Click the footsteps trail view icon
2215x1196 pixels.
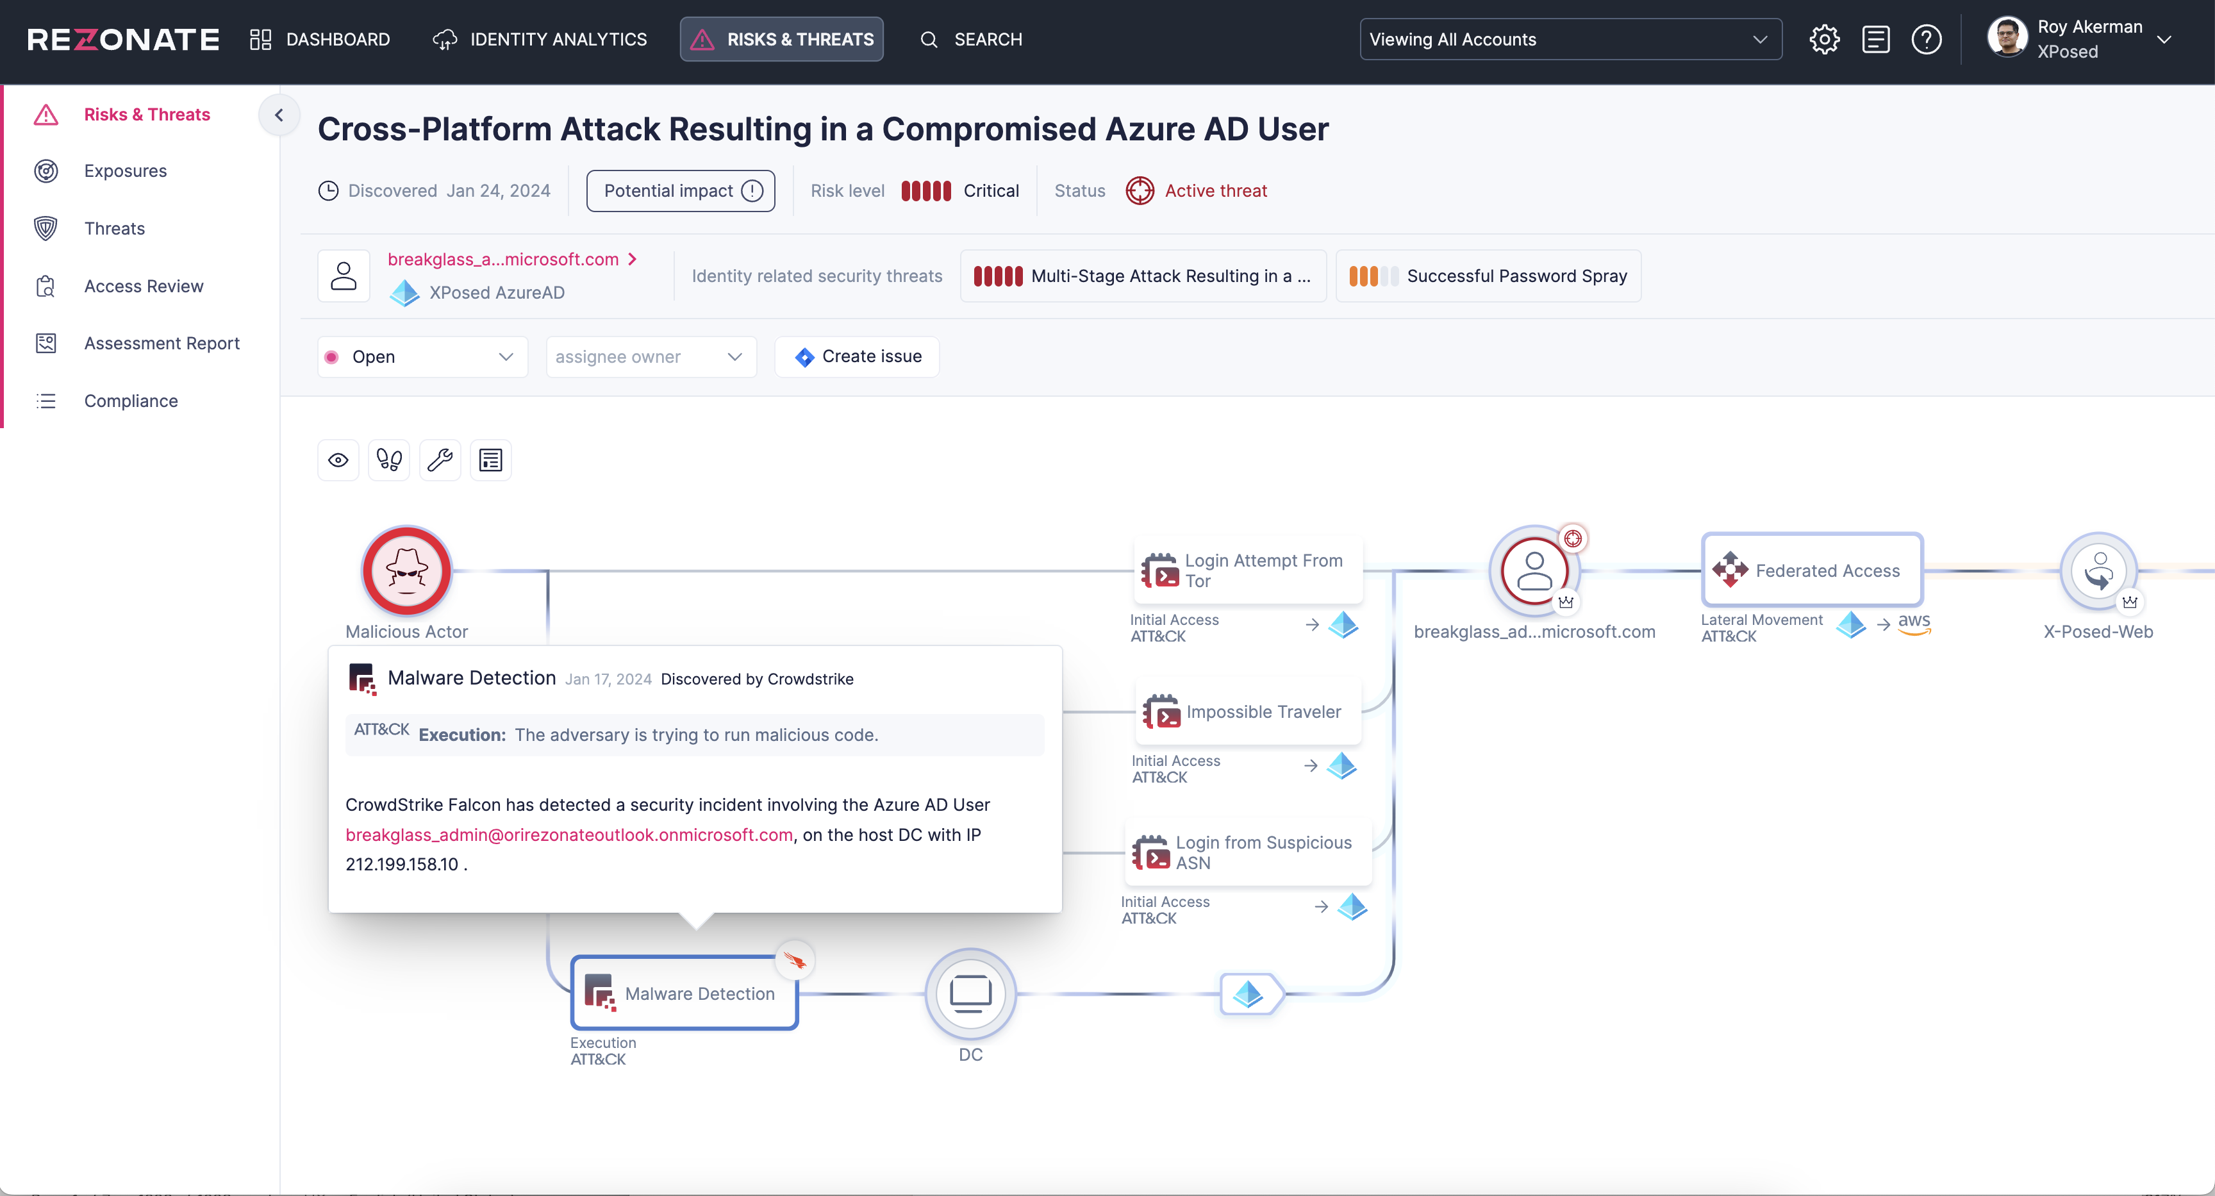pyautogui.click(x=390, y=460)
